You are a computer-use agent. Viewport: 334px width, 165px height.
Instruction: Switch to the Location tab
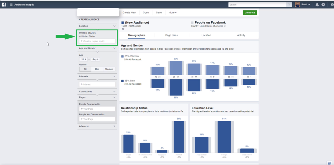[x=206, y=35]
